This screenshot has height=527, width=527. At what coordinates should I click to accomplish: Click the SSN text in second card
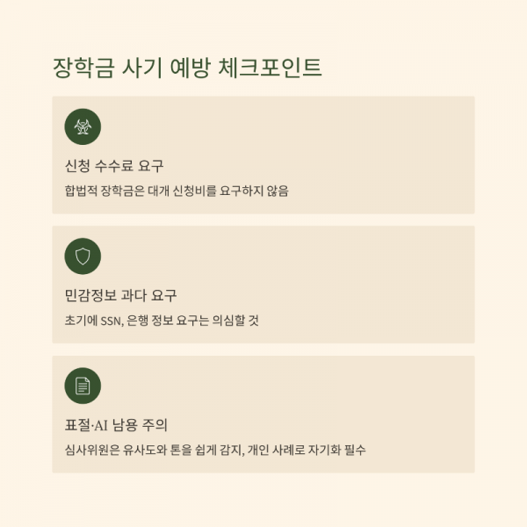point(112,321)
